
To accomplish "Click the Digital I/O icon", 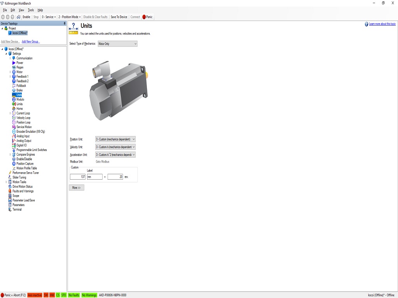I will [14, 146].
